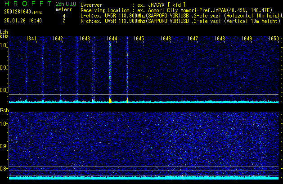Screen dimensions: 283x184
Task: Click the L-ch antenna description line
Action: tap(182, 16)
